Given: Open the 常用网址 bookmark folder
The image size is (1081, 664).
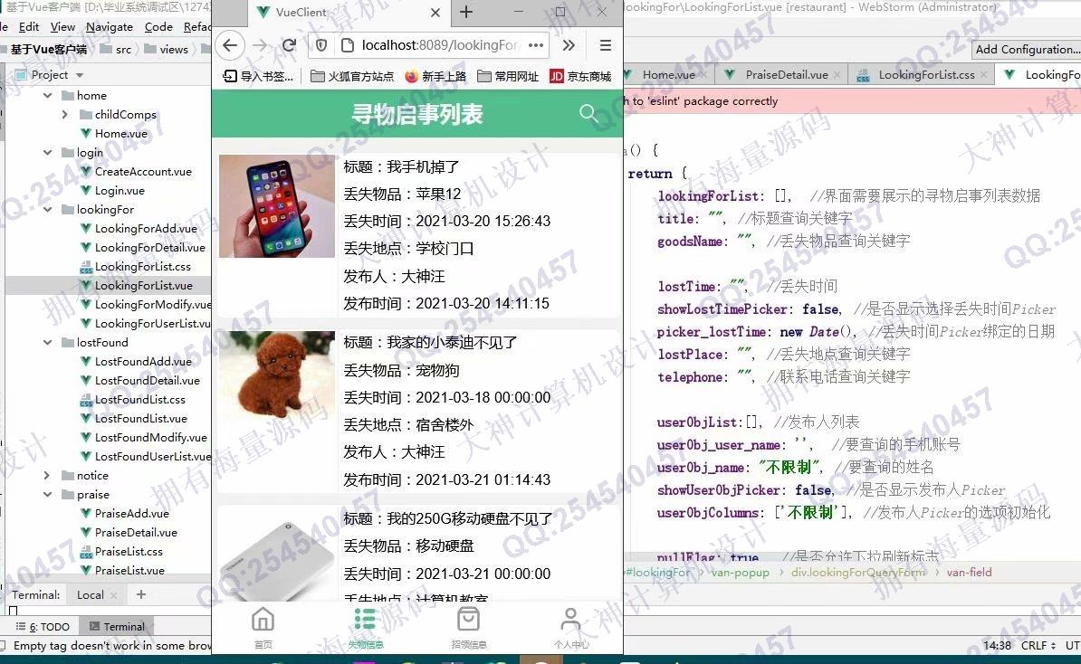Looking at the screenshot, I should pos(507,77).
